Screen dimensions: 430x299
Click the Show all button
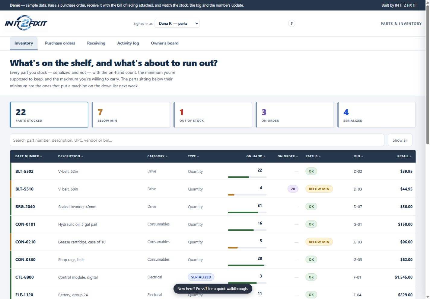coord(400,140)
